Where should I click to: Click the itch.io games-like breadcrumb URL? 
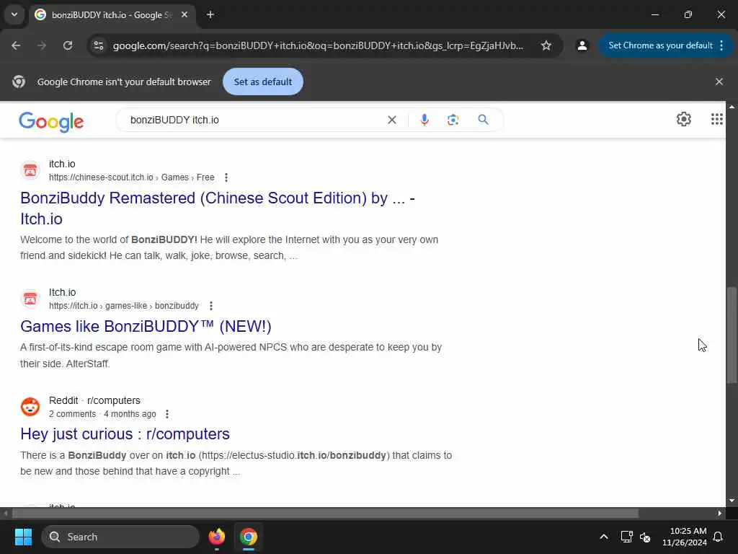click(124, 306)
